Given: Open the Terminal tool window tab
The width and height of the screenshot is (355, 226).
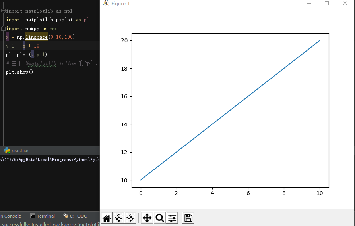Looking at the screenshot, I should coord(43,216).
